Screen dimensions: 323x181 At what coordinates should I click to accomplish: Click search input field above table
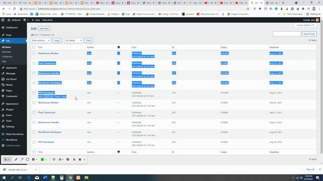coord(287,34)
